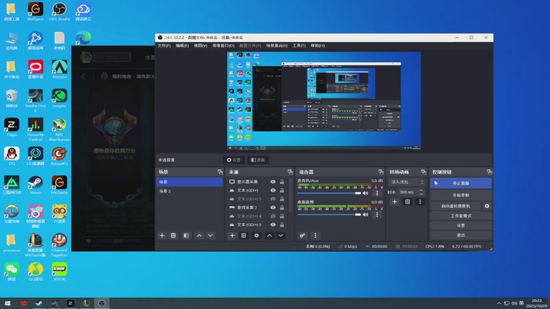Open the 淡入淡出 transition dropdown
This screenshot has height=309, width=550.
tap(406, 182)
